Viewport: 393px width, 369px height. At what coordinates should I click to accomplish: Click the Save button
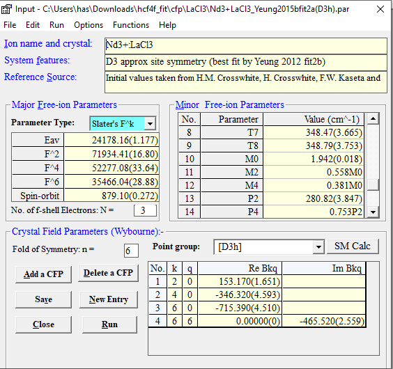click(43, 299)
